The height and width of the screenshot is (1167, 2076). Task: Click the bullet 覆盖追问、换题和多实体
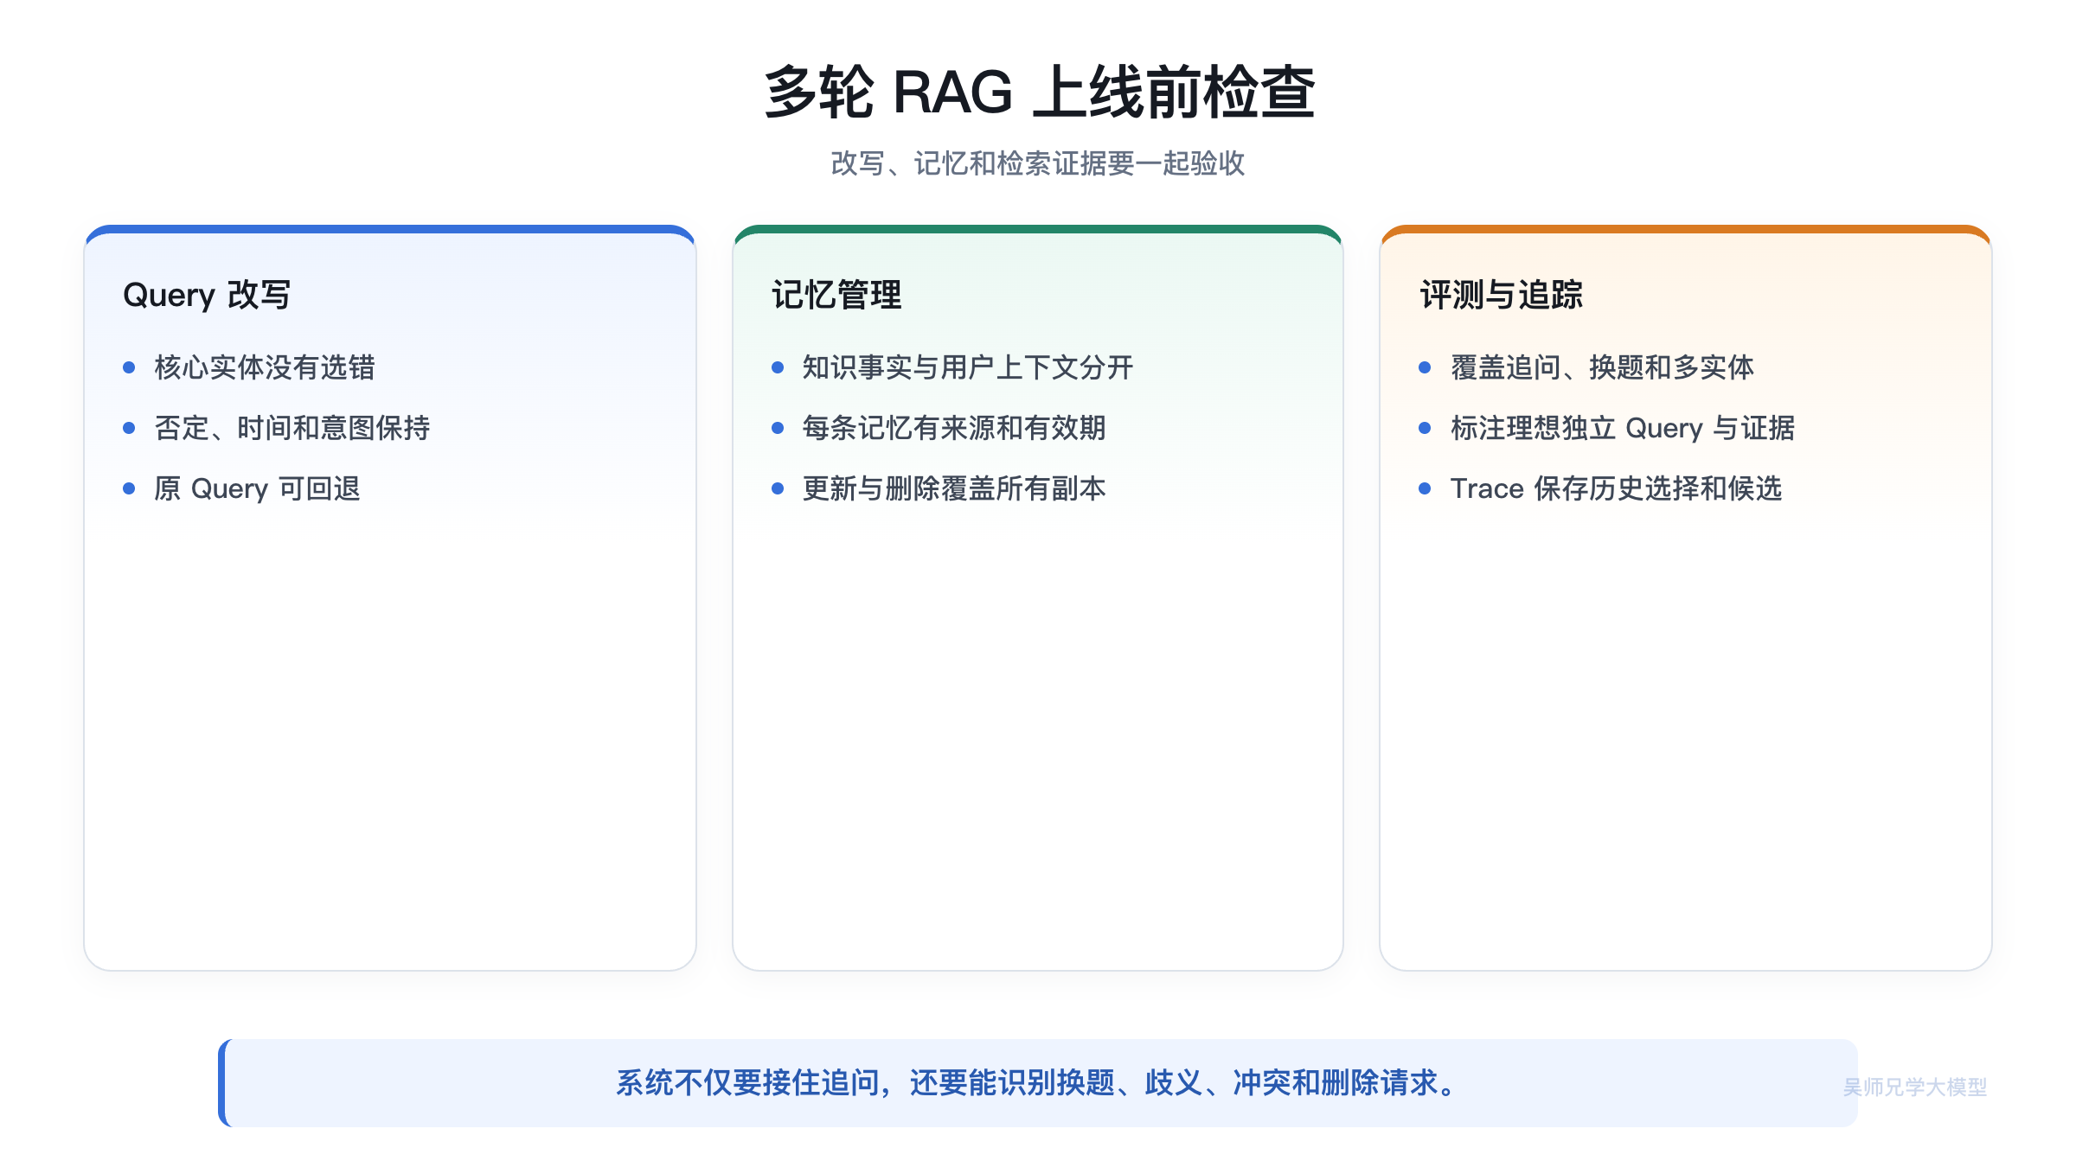click(x=1602, y=367)
